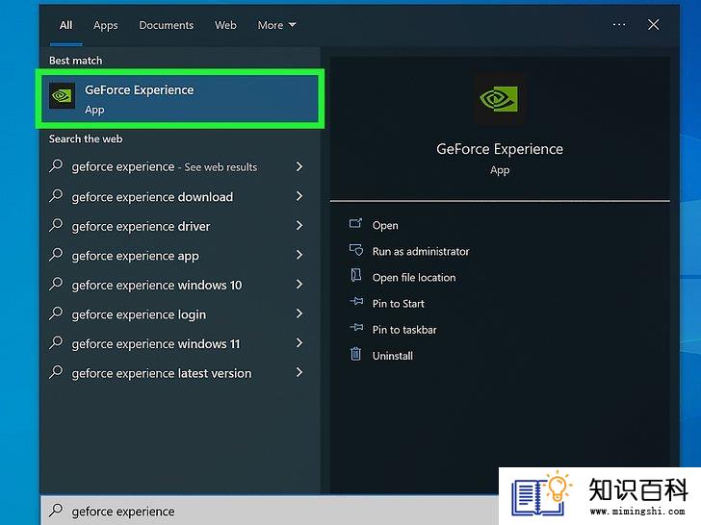The width and height of the screenshot is (701, 525).
Task: Click the magnifier icon in the search box
Action: click(x=56, y=510)
